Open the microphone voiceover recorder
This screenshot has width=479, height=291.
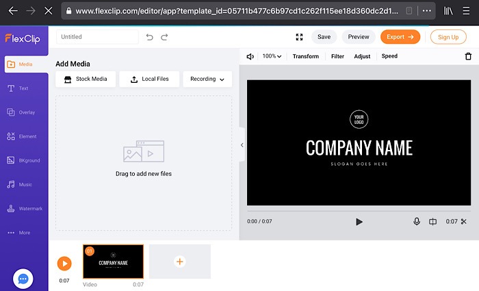416,221
